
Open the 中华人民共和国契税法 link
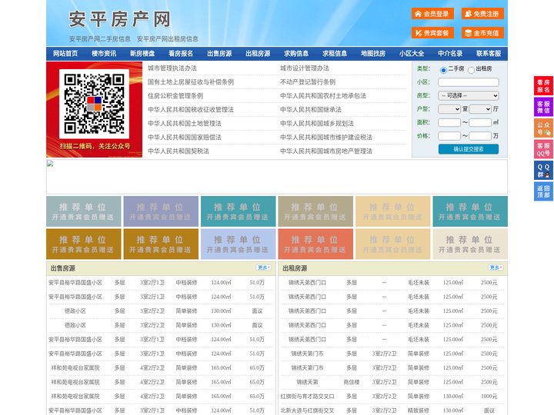click(x=179, y=151)
